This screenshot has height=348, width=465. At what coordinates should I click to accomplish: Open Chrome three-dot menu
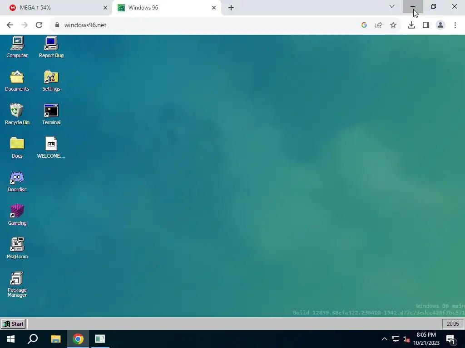point(455,25)
